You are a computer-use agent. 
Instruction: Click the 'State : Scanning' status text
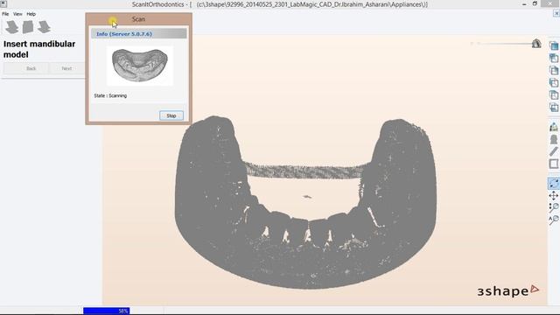tap(110, 95)
